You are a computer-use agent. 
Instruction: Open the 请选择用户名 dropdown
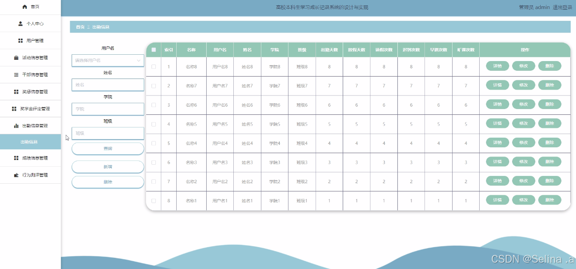tap(107, 61)
